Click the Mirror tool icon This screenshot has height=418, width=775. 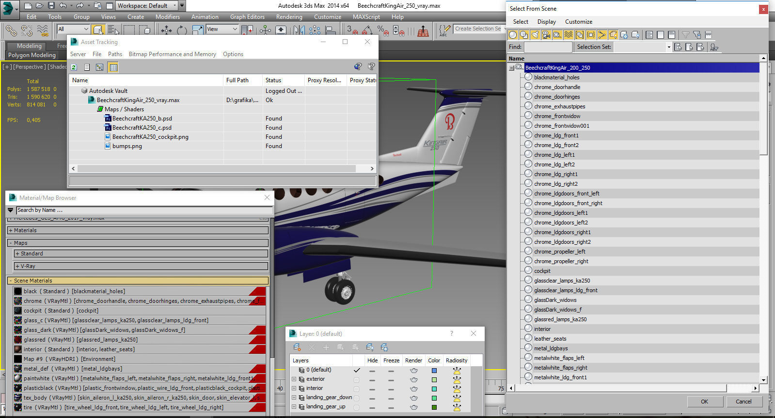[x=299, y=30]
